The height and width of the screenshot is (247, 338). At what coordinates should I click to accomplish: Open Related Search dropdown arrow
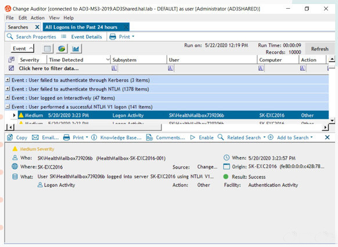coord(264,137)
